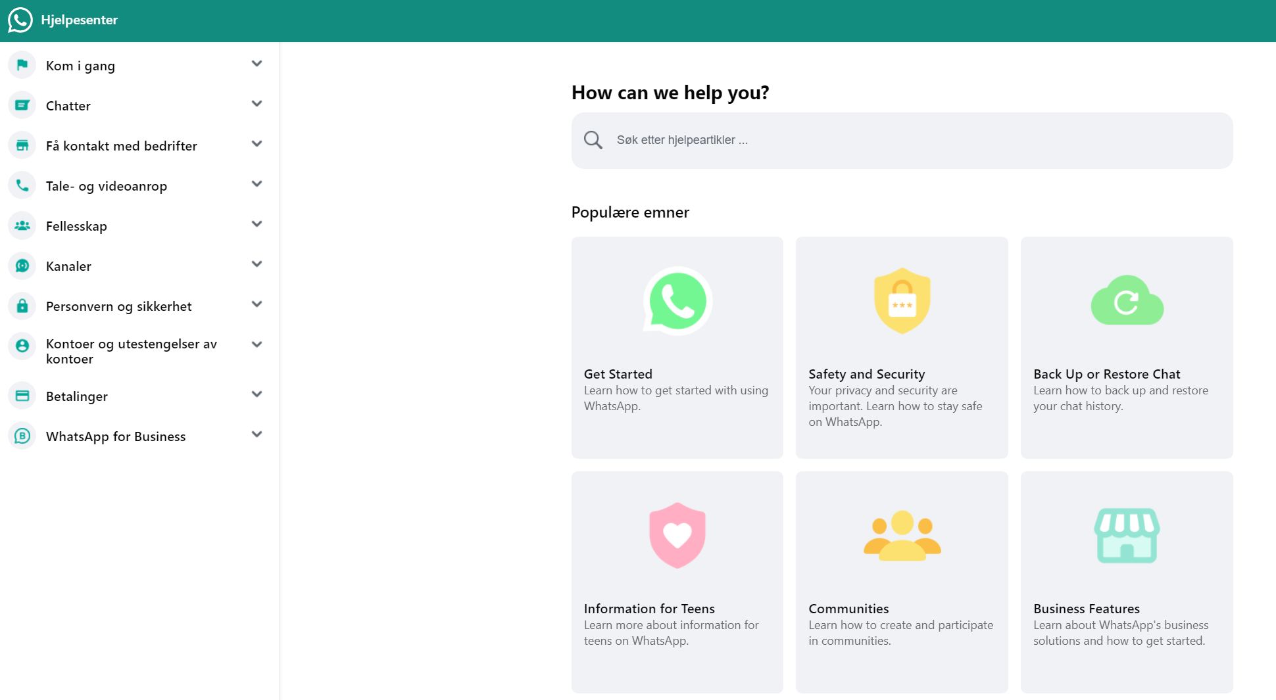This screenshot has height=700, width=1276.
Task: Click the pink heart shield icon
Action: [x=677, y=535]
